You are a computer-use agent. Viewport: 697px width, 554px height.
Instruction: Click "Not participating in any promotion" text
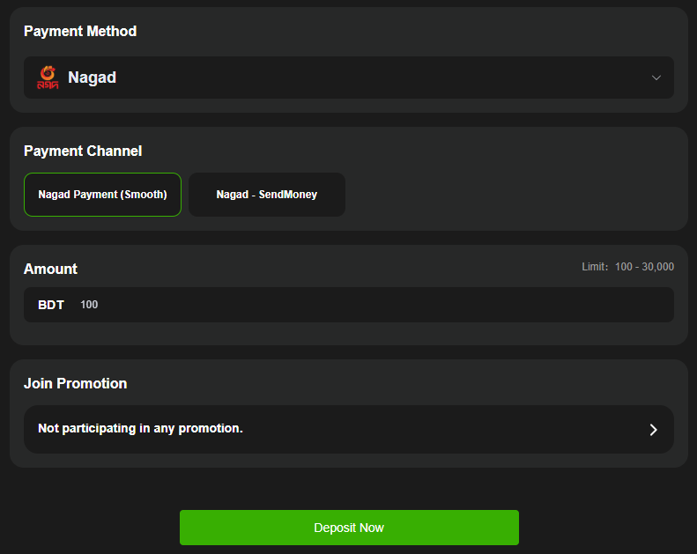(140, 429)
